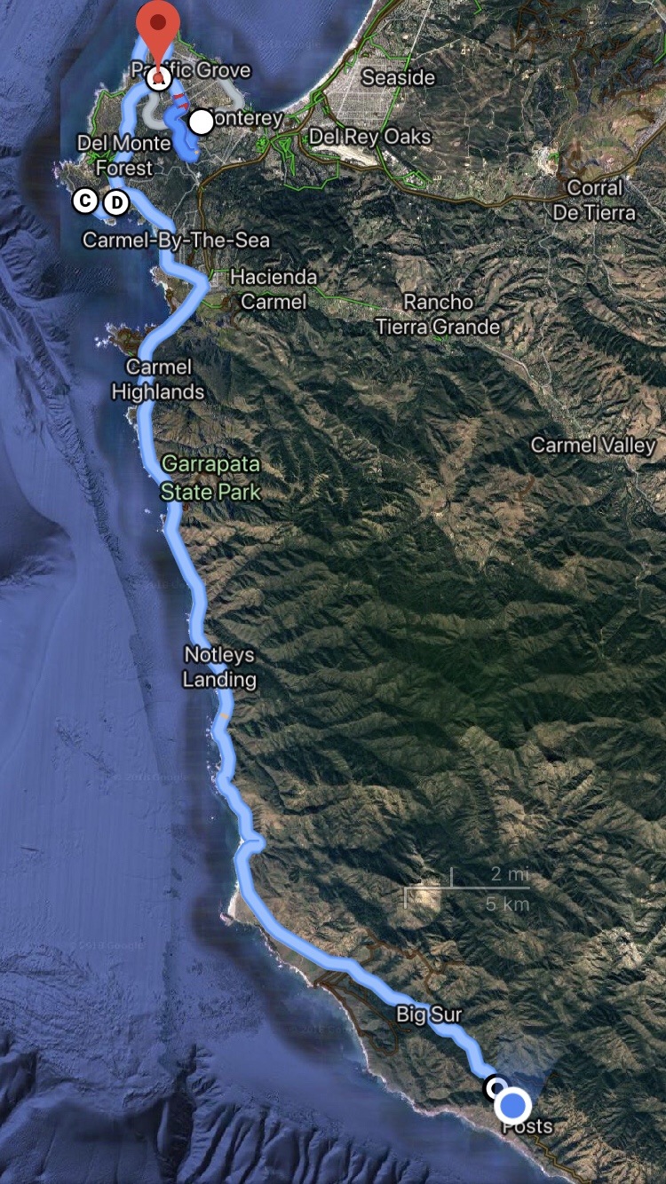Select the Carmel Highlands label

pyautogui.click(x=158, y=379)
